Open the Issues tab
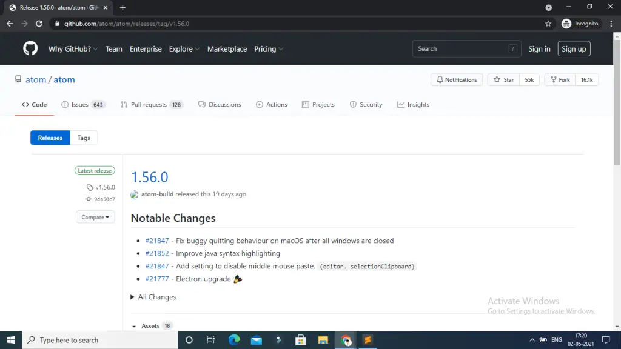 (82, 104)
